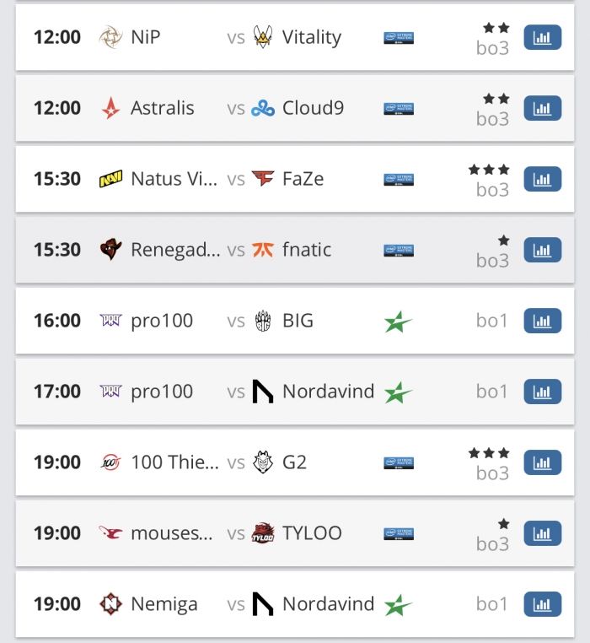Click the Intel Extreme Masters logo for NiP match

[x=399, y=38]
